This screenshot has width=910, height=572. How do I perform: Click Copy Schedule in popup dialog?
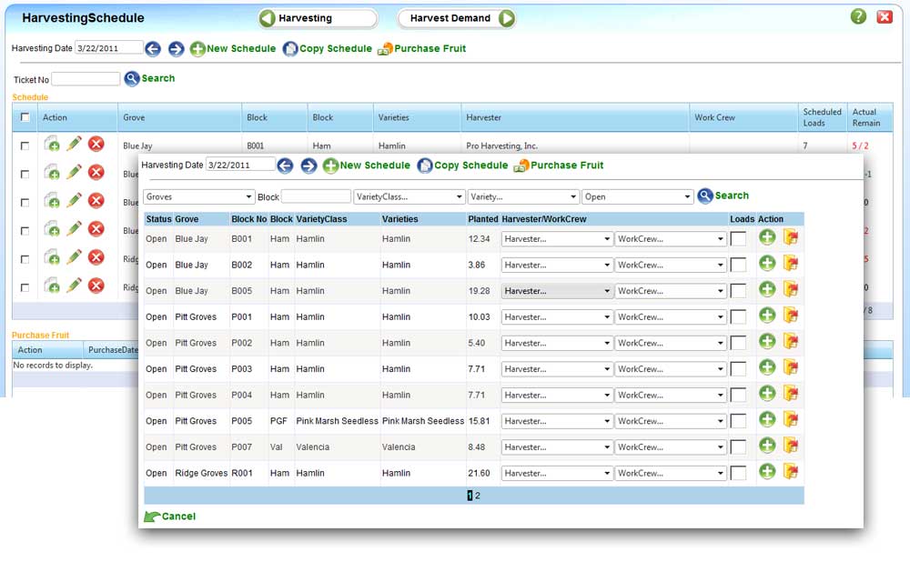[462, 166]
